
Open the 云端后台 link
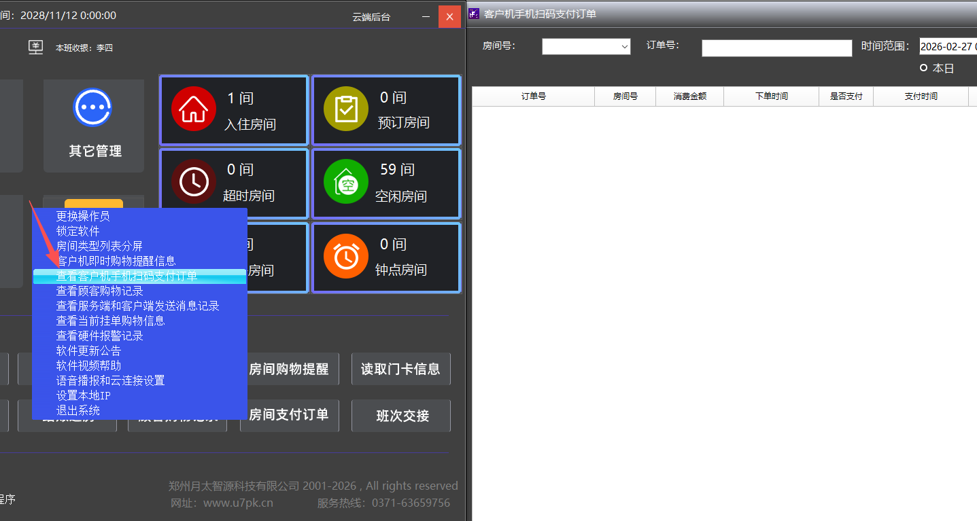(371, 17)
